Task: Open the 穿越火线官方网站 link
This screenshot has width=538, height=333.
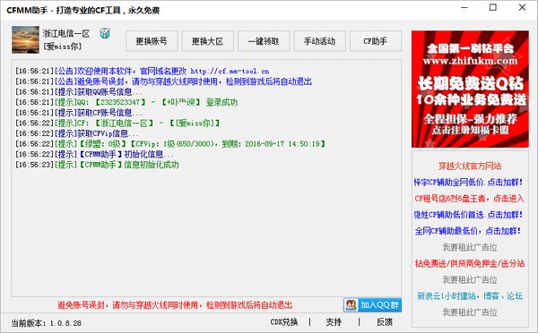Action: [x=470, y=166]
